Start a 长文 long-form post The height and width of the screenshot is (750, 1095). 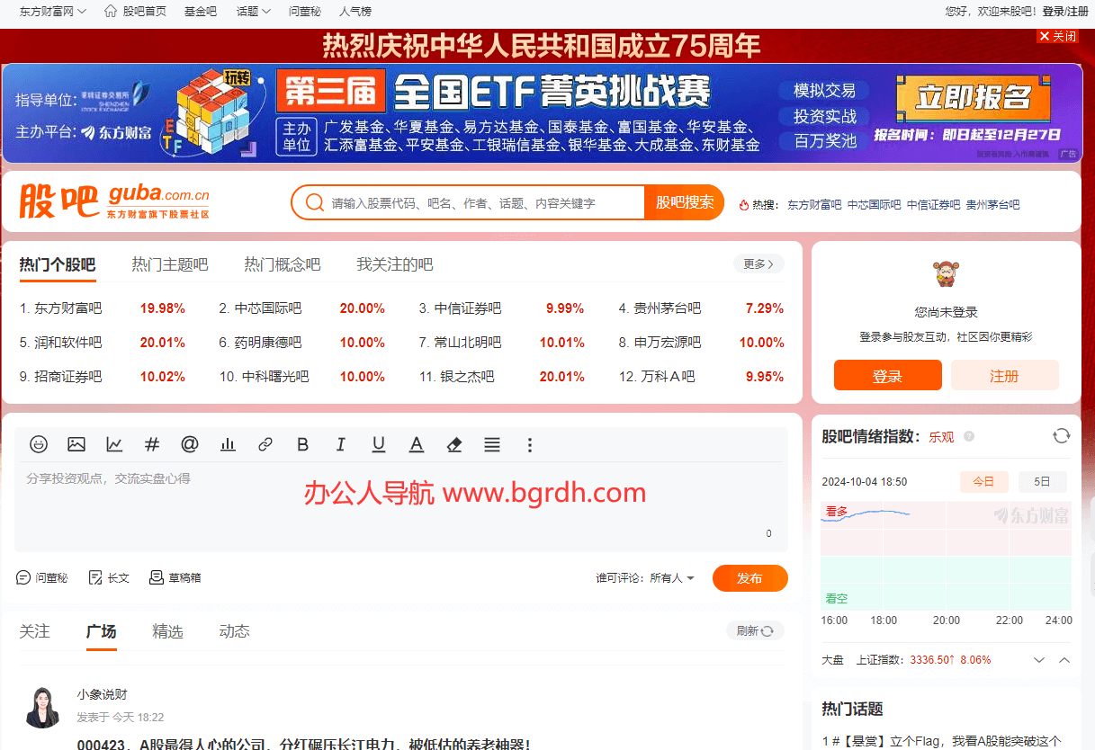[x=109, y=577]
